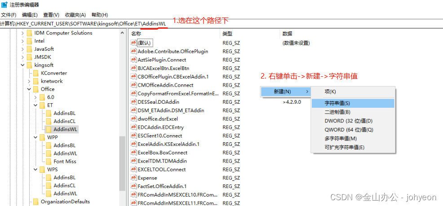The image size is (443, 206).
Task: Choose 可扩充字符串值(E) from the submenu
Action: point(353,147)
